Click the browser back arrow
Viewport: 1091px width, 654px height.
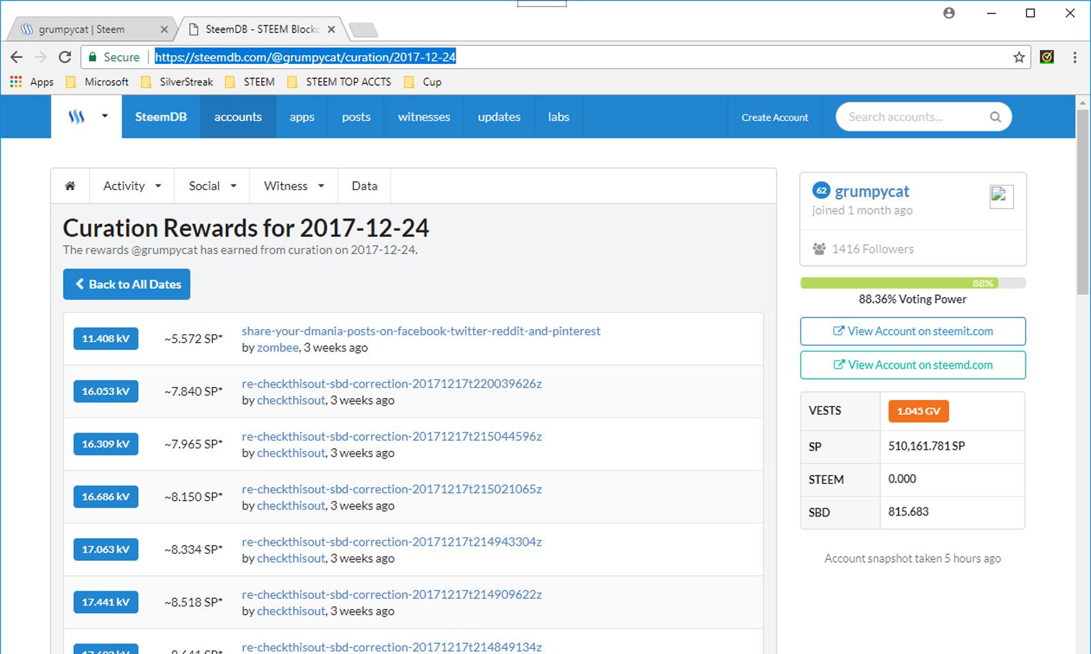[17, 57]
